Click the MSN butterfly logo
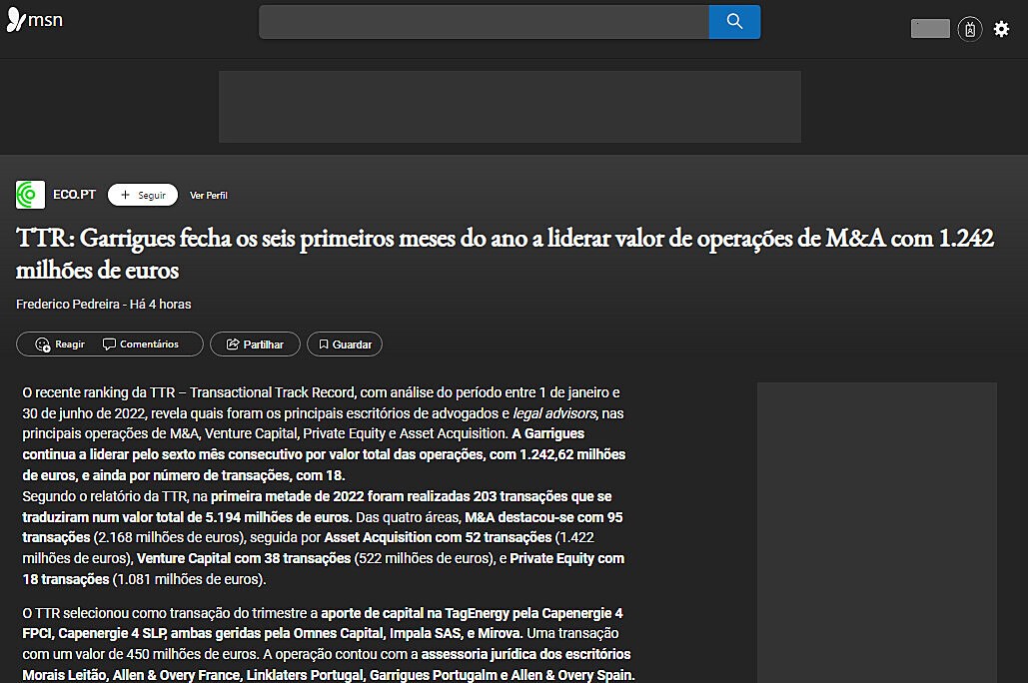The height and width of the screenshot is (683, 1028). (35, 20)
